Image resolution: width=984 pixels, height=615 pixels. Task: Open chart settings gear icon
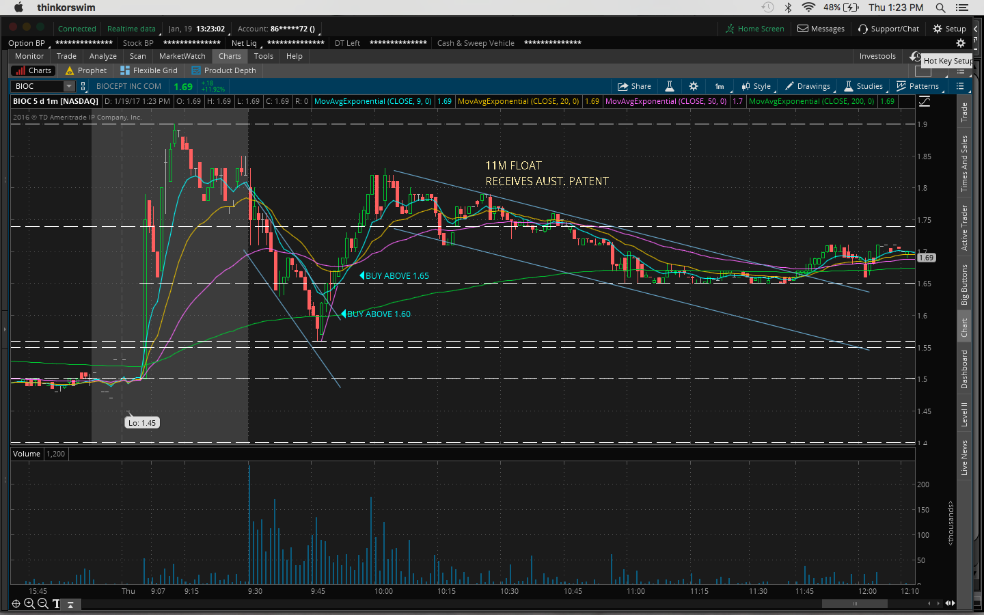click(x=694, y=86)
